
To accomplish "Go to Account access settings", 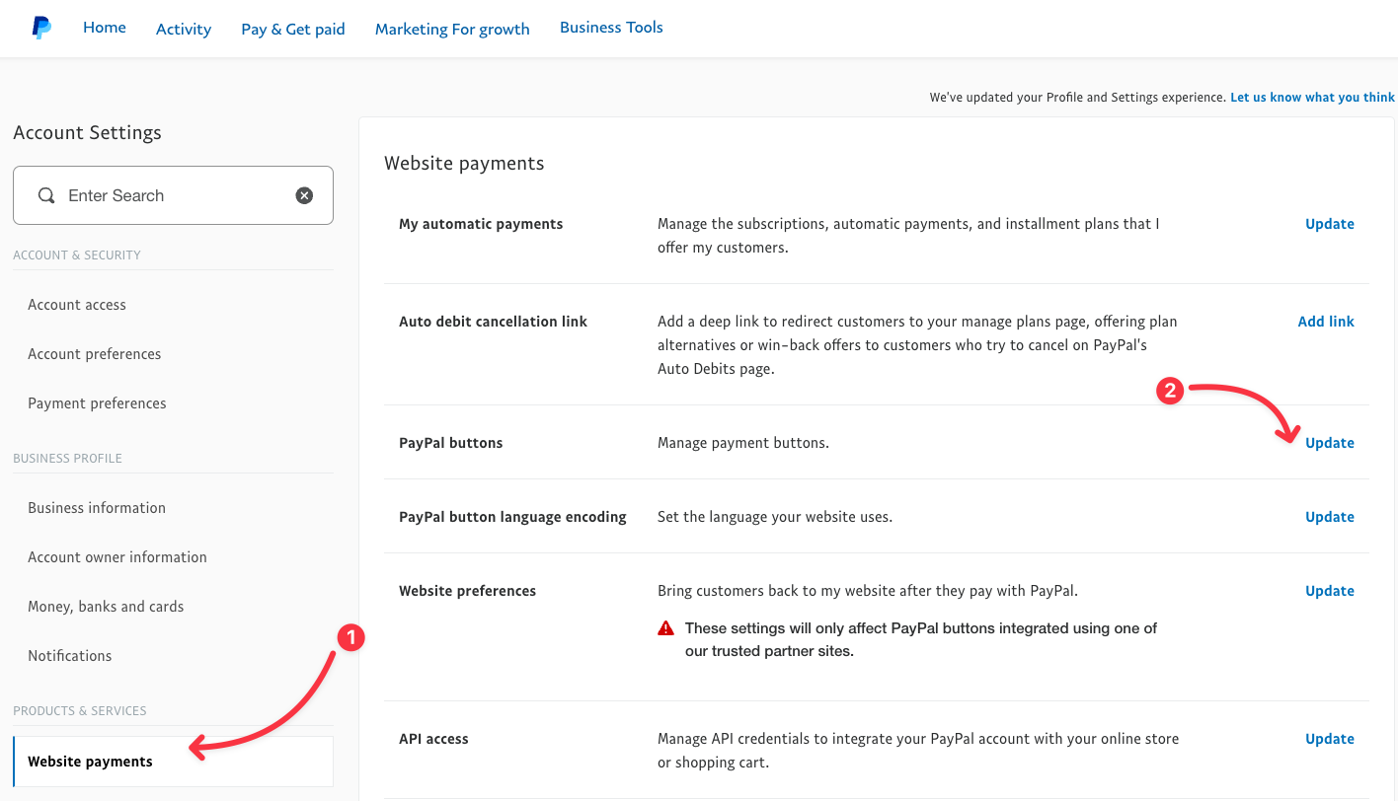I will click(77, 305).
